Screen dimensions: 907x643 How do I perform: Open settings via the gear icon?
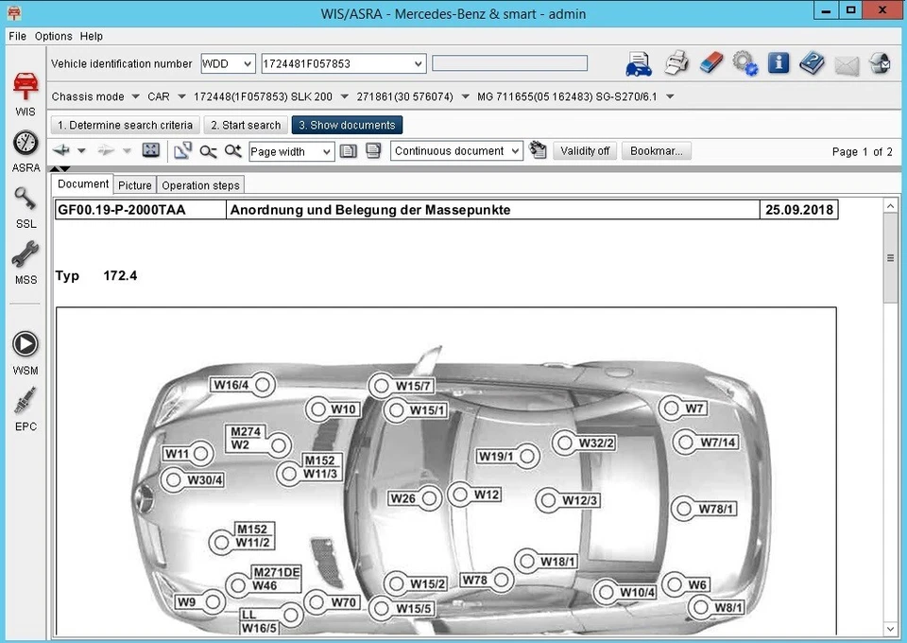[744, 62]
